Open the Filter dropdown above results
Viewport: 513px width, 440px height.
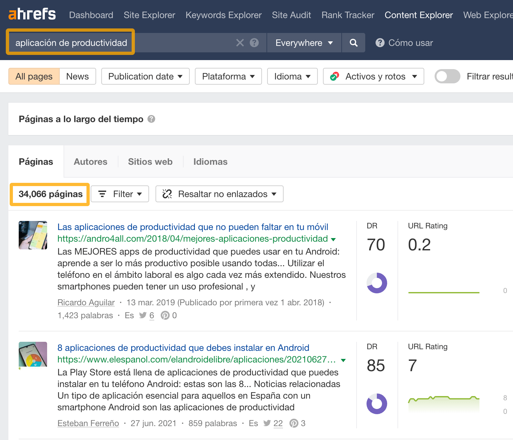coord(120,194)
